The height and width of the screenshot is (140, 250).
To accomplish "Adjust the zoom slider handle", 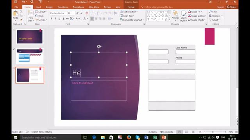I will coord(213,132).
